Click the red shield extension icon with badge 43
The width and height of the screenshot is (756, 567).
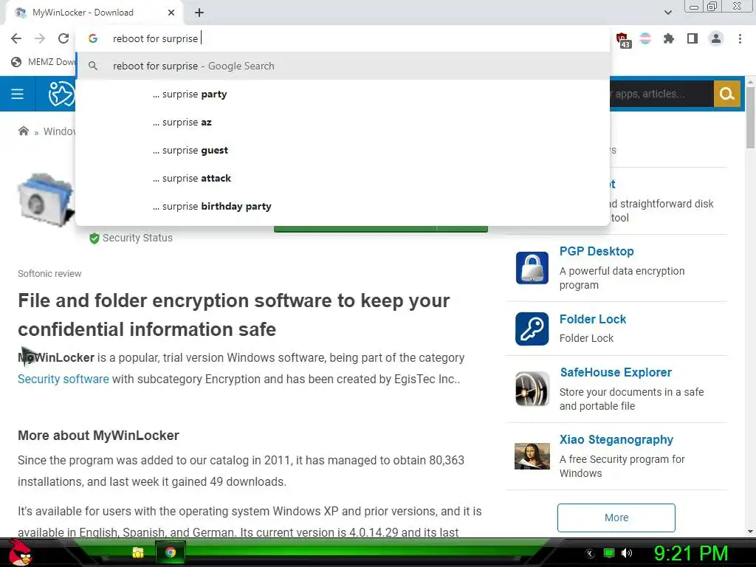tap(622, 40)
